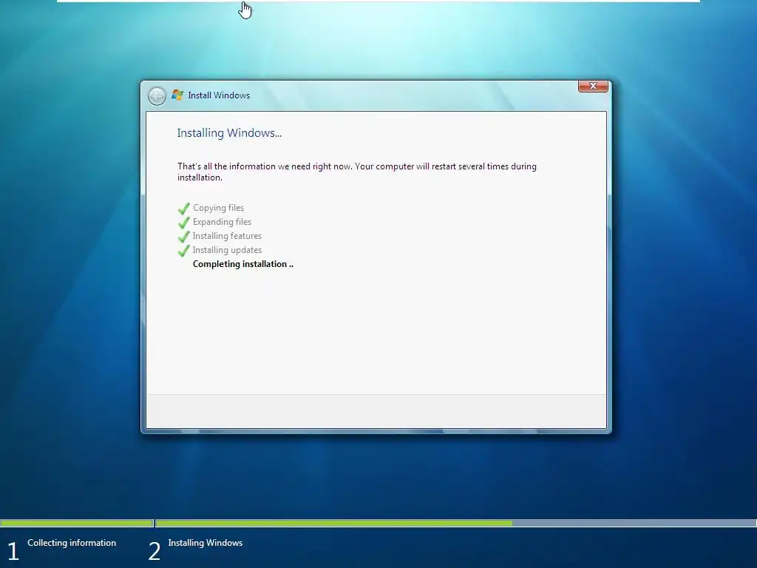
Task: Click the 'Install Windows' title text
Action: (x=219, y=95)
